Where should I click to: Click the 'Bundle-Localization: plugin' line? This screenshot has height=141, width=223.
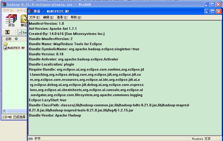click(51, 65)
